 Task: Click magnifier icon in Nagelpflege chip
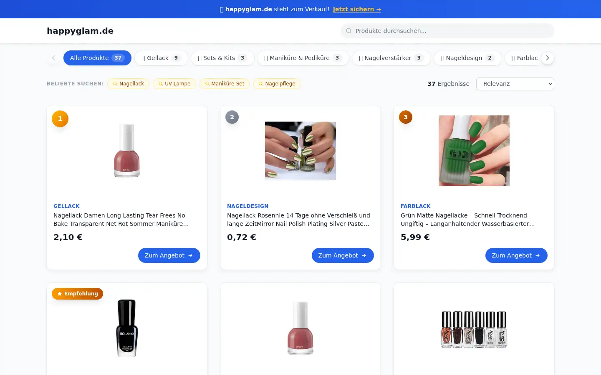point(261,84)
